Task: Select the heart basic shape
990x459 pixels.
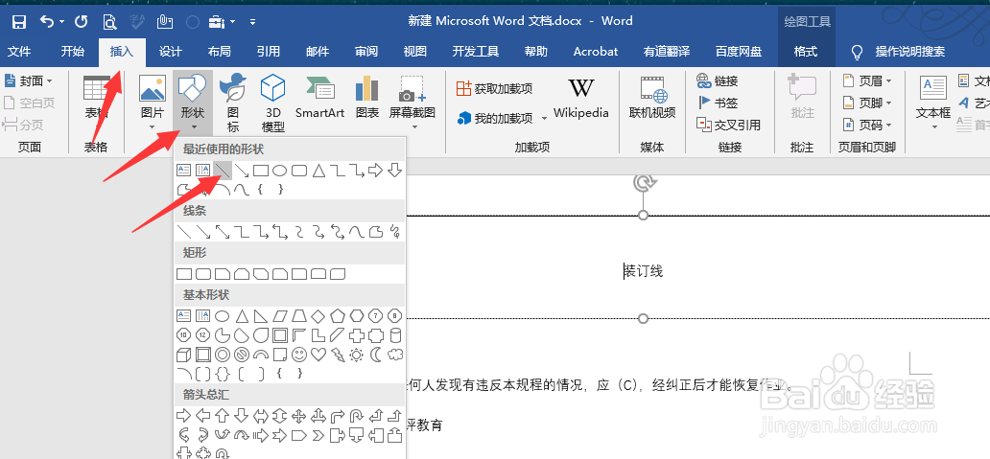Action: point(318,355)
